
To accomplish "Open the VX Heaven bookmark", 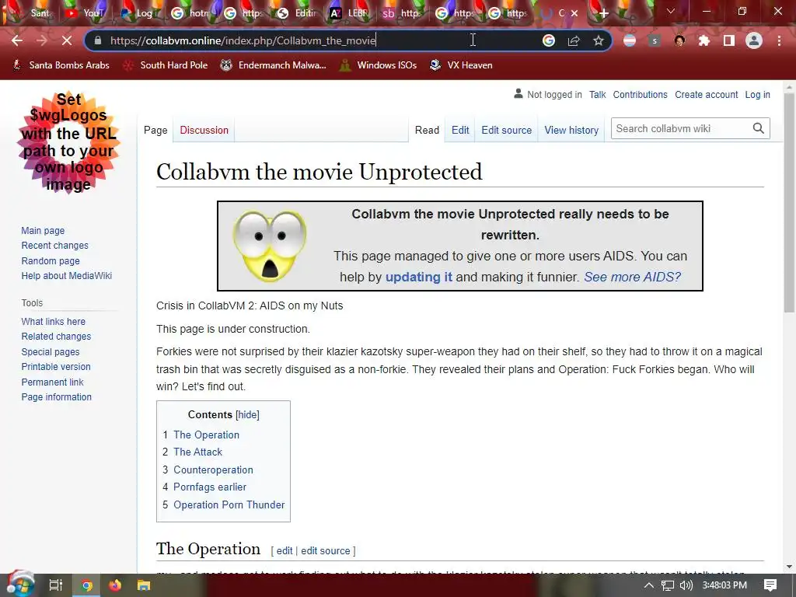I will pyautogui.click(x=461, y=65).
